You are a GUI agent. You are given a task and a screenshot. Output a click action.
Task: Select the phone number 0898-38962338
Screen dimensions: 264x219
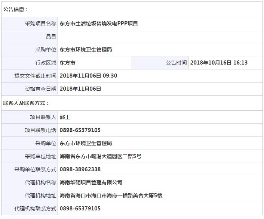80,169
